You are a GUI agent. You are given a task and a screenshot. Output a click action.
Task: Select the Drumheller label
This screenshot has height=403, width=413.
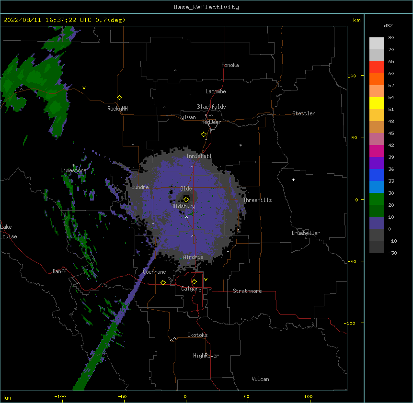coord(306,233)
